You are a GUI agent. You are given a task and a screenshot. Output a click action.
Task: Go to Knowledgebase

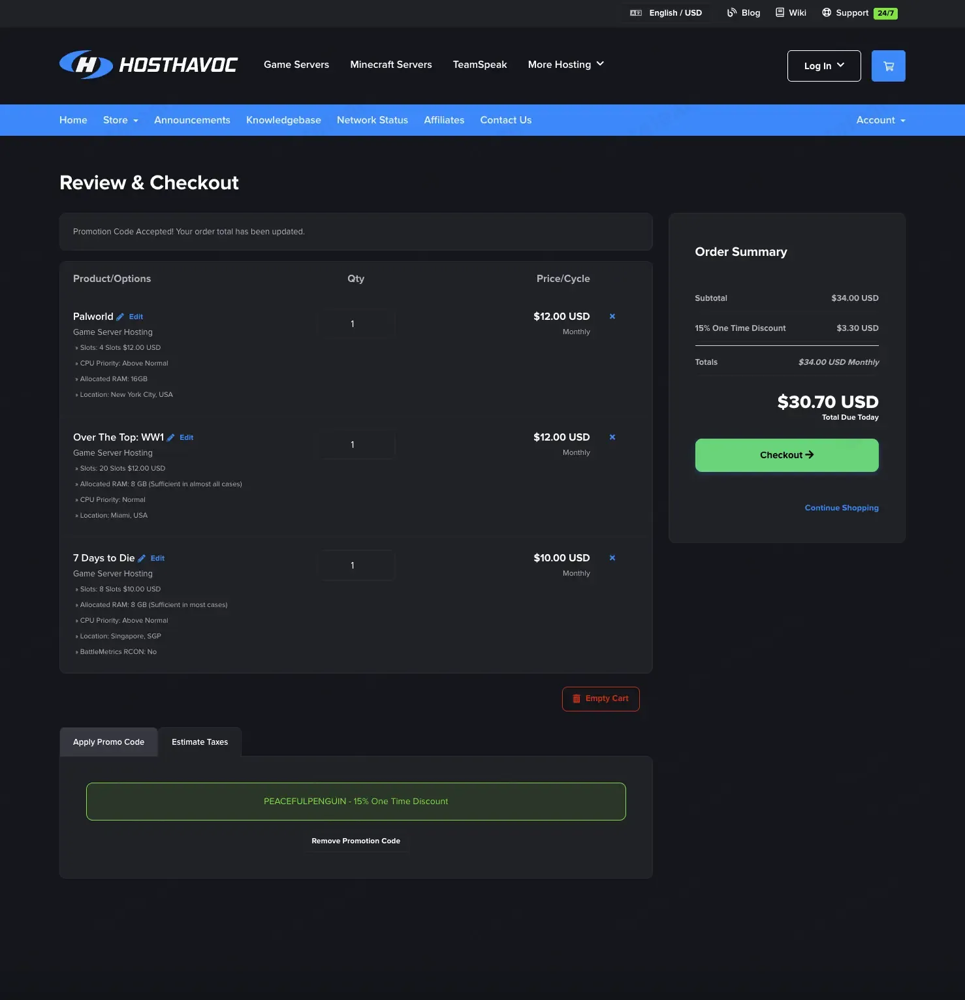(283, 120)
